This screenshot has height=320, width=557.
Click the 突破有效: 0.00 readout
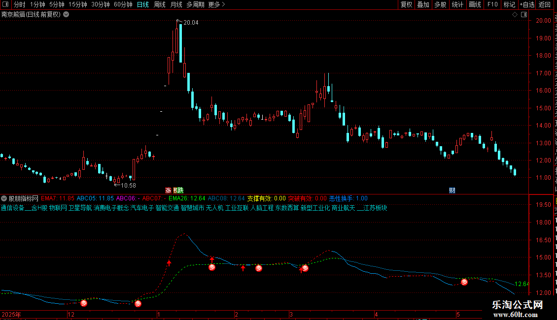[x=307, y=198]
